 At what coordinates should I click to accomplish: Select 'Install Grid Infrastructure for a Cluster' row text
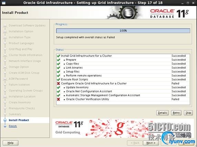tap(86, 56)
